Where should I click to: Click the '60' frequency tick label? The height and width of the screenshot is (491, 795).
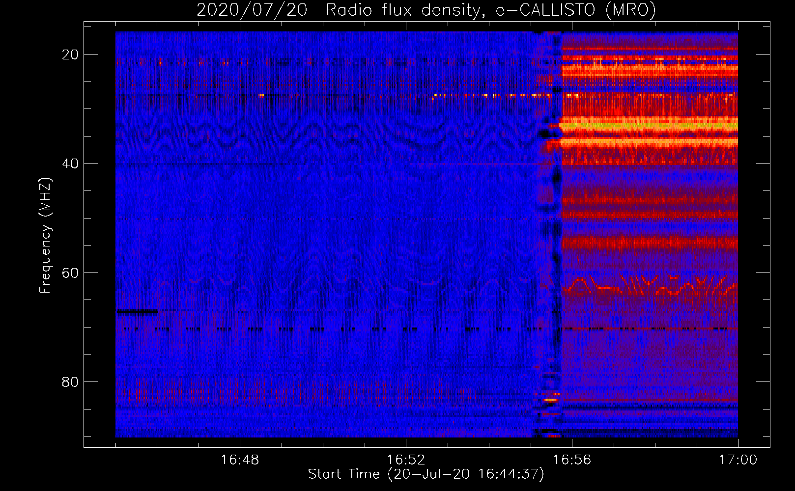pos(70,273)
